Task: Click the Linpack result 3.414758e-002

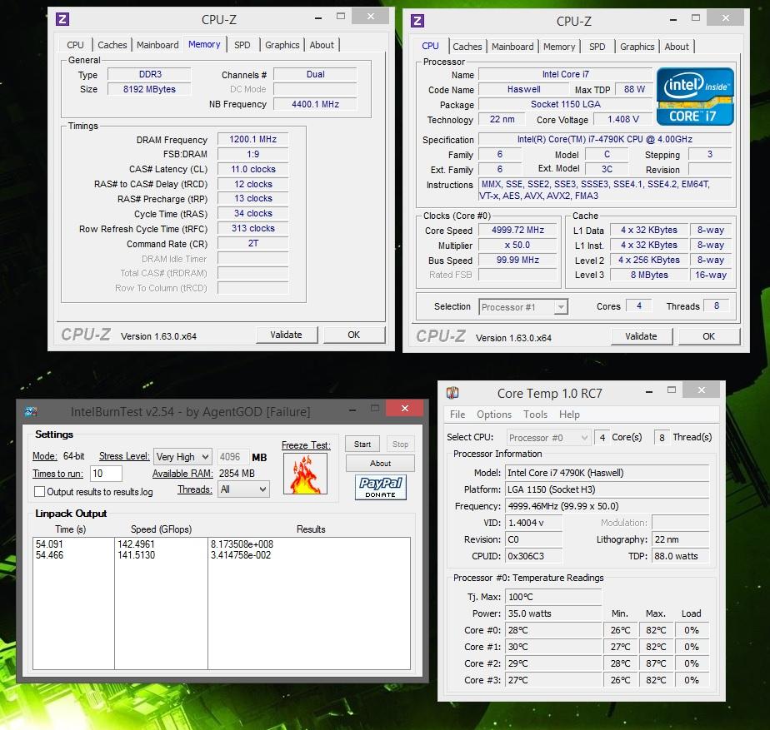Action: [x=241, y=555]
